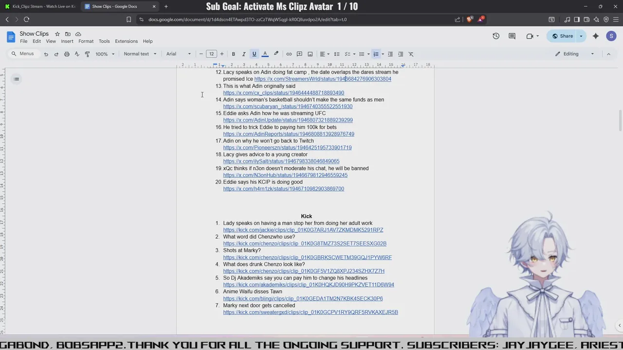The image size is (623, 350).
Task: Insert an image from the toolbar
Action: coord(310,54)
